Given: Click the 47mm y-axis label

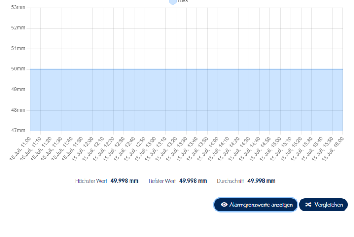Looking at the screenshot, I should [x=18, y=131].
